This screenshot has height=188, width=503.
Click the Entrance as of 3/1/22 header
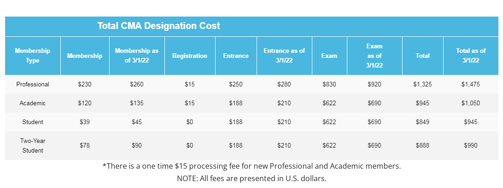284,56
